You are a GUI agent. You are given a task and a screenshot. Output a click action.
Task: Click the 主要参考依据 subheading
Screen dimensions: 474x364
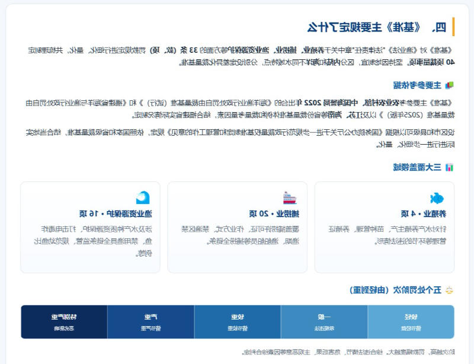(x=417, y=85)
